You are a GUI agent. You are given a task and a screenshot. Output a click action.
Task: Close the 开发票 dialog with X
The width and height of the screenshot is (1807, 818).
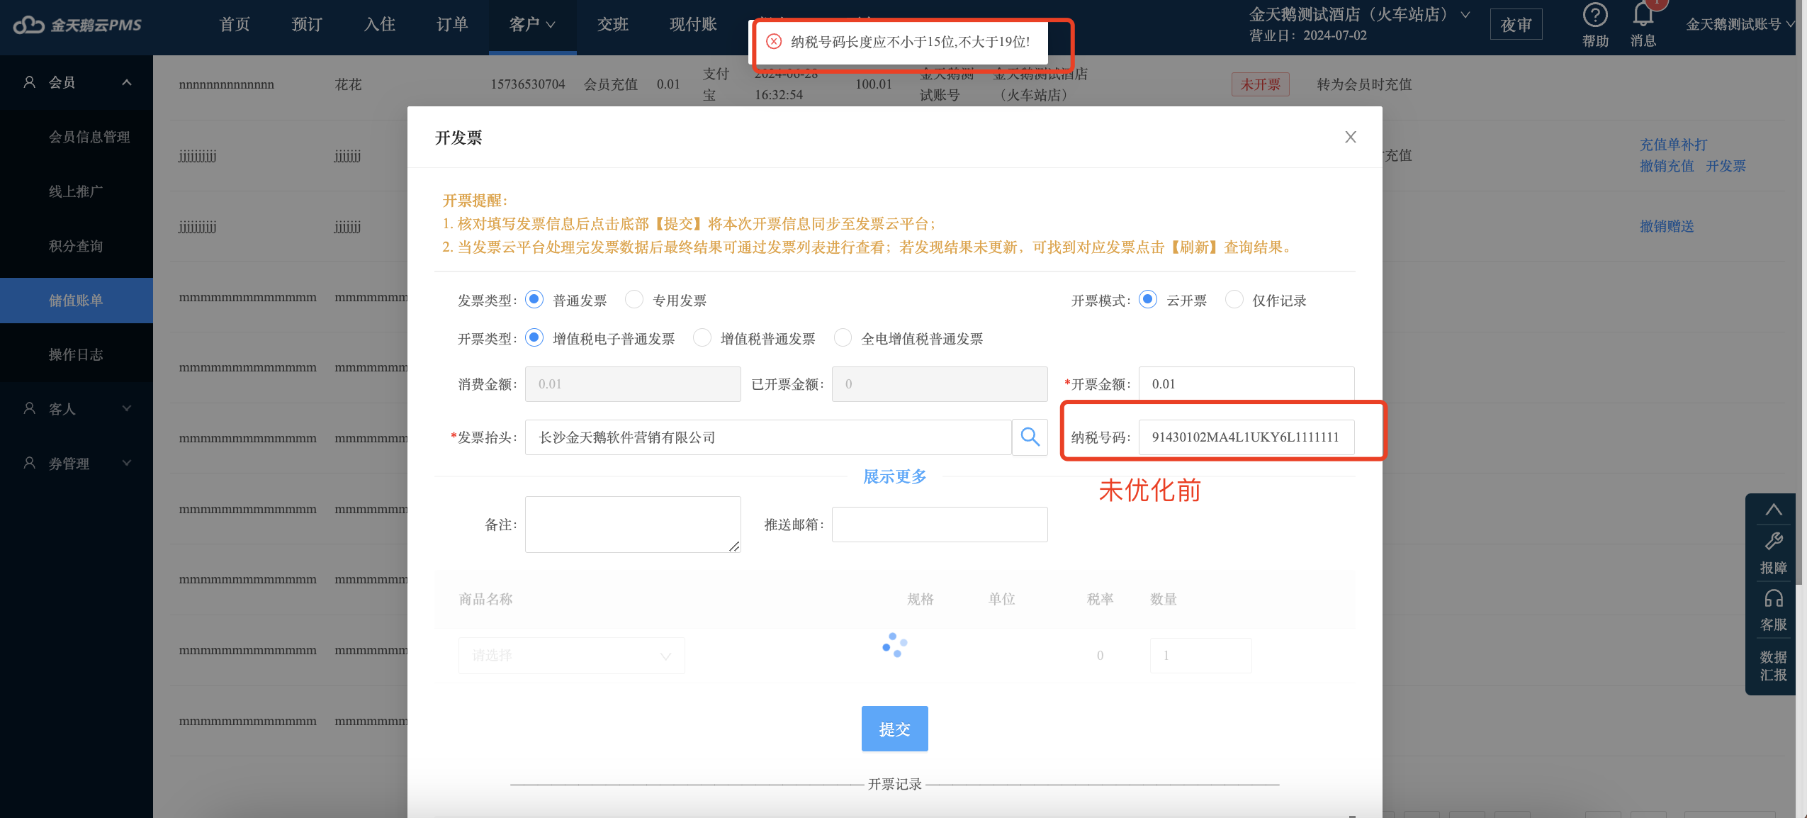coord(1351,137)
